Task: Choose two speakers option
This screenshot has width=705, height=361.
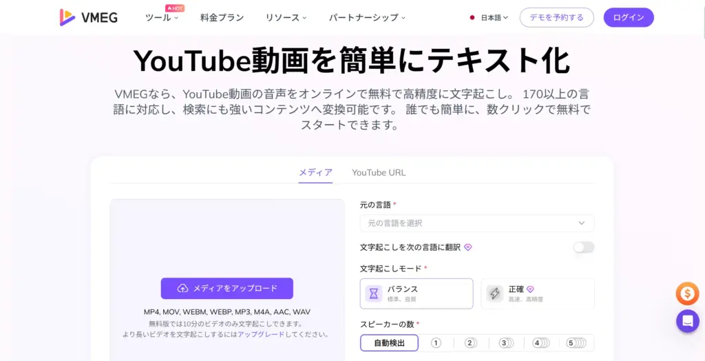Action: point(470,342)
